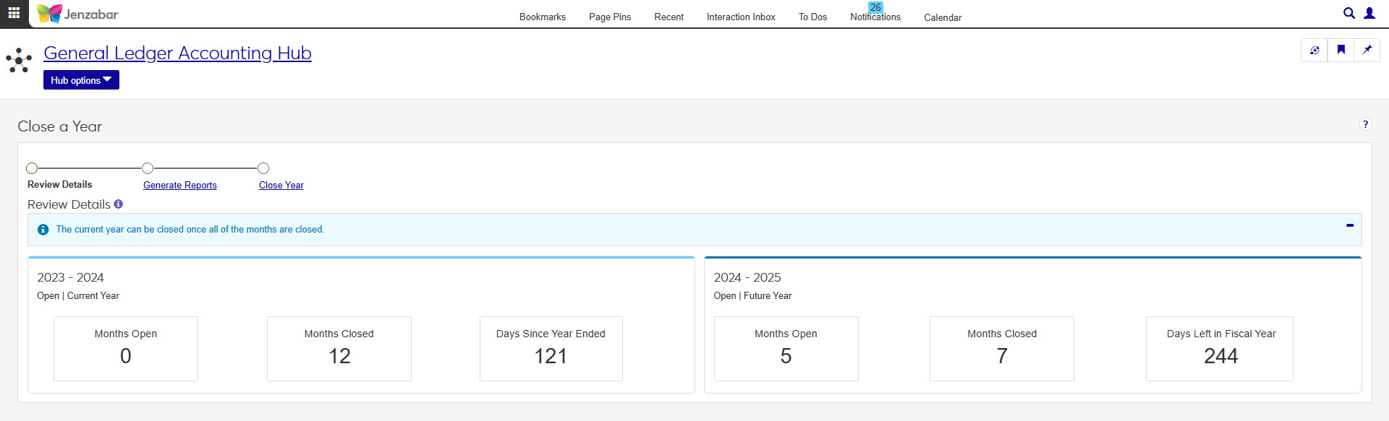Collapse the blue information message banner

tap(1349, 226)
